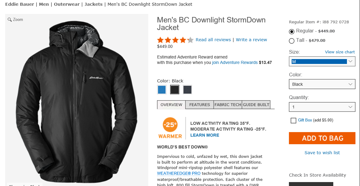The image size is (360, 186).
Task: Select the Regular fit radio button
Action: 292,31
